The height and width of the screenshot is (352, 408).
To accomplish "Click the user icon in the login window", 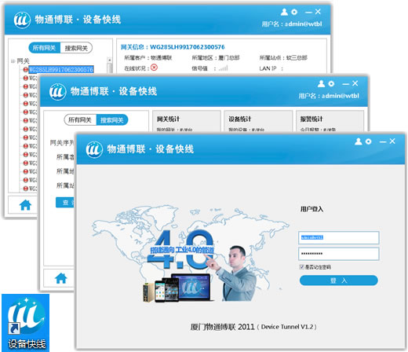I will (x=359, y=141).
